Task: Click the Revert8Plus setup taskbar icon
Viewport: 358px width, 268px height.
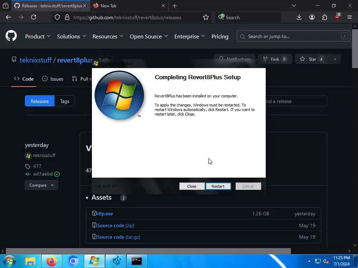Action: point(94,261)
